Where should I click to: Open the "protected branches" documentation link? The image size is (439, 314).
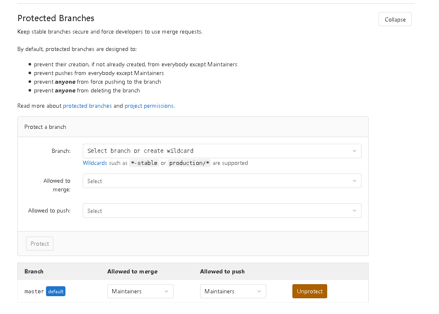tap(87, 106)
